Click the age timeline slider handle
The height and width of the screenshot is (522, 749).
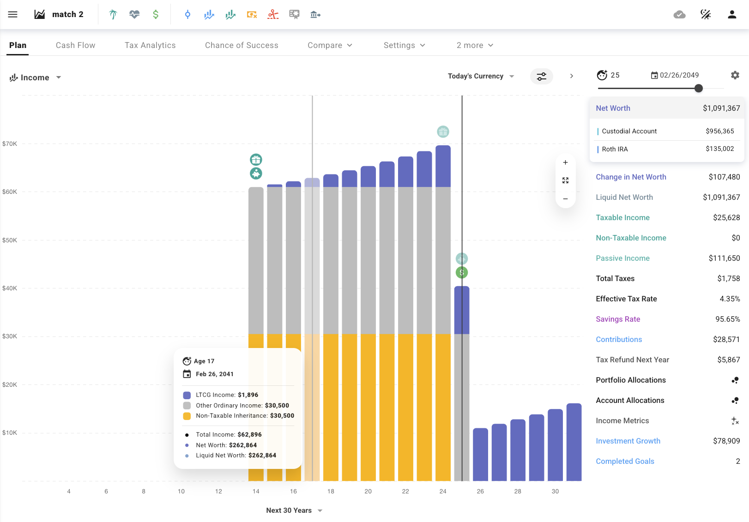click(x=699, y=88)
